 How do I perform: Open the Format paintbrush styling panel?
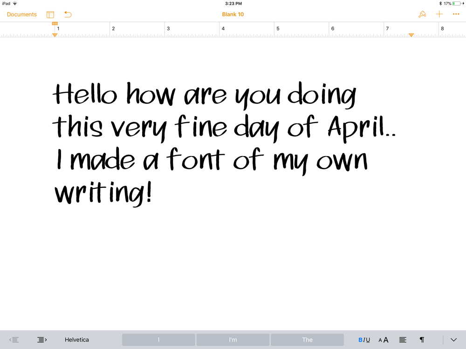click(422, 14)
